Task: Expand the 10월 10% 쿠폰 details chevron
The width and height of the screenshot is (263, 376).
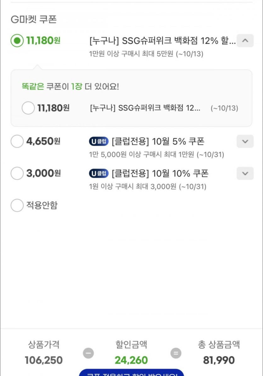Action: 245,173
